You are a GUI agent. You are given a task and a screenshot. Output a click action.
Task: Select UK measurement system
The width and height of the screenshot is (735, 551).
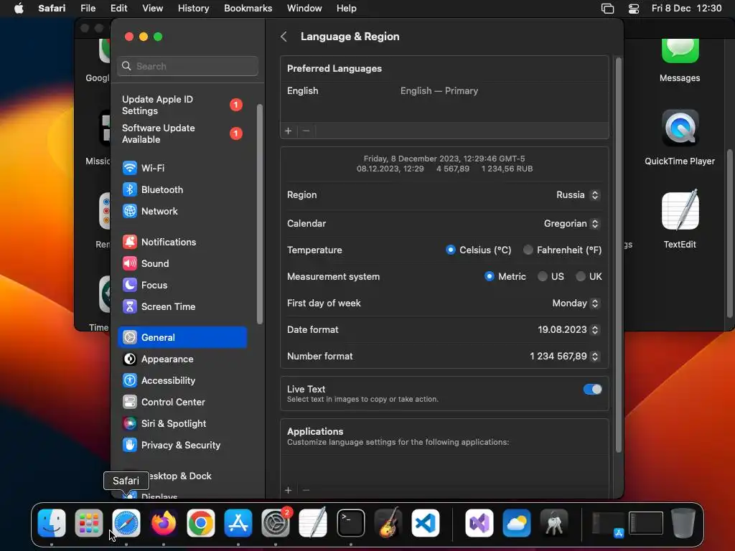pos(580,276)
